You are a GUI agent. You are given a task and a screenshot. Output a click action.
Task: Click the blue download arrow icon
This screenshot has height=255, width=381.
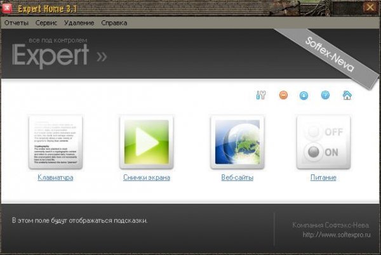coord(304,95)
